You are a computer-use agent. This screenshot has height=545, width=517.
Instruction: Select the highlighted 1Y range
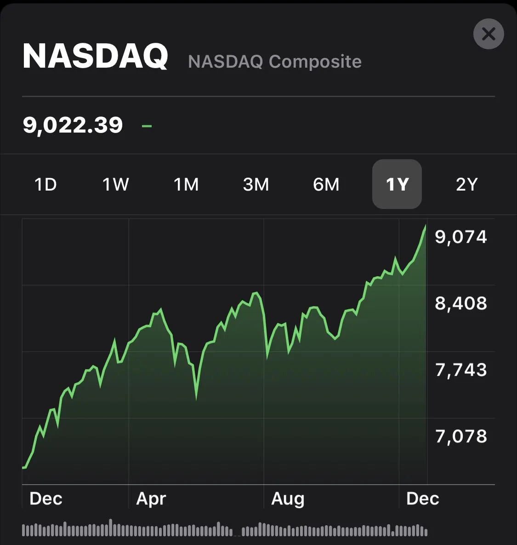tap(397, 185)
